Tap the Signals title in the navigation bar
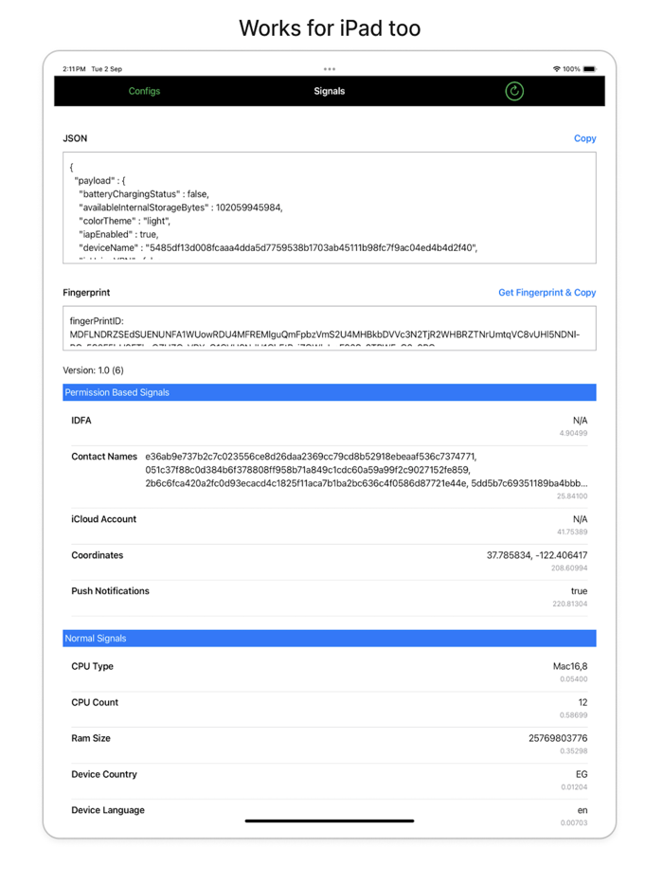This screenshot has height=884, width=663. [330, 91]
